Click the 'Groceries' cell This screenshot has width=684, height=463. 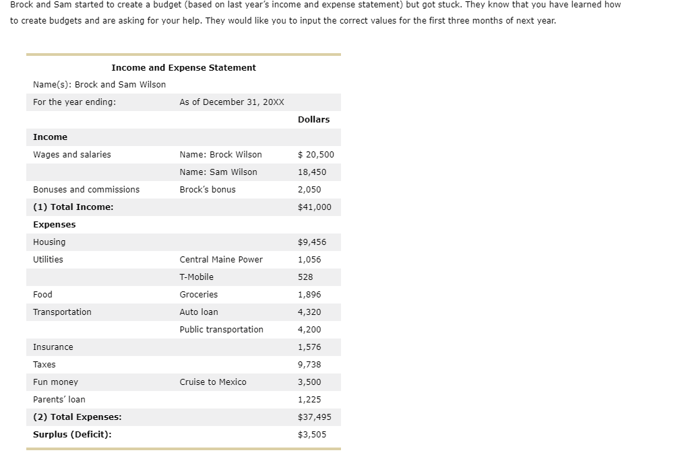pos(199,295)
